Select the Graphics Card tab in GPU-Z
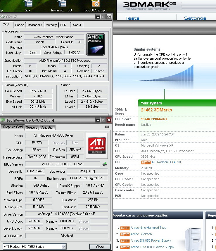 [x=13, y=127]
